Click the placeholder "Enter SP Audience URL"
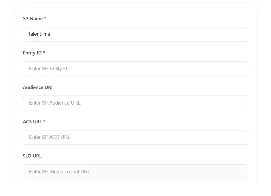The width and height of the screenshot is (271, 196). click(x=54, y=103)
